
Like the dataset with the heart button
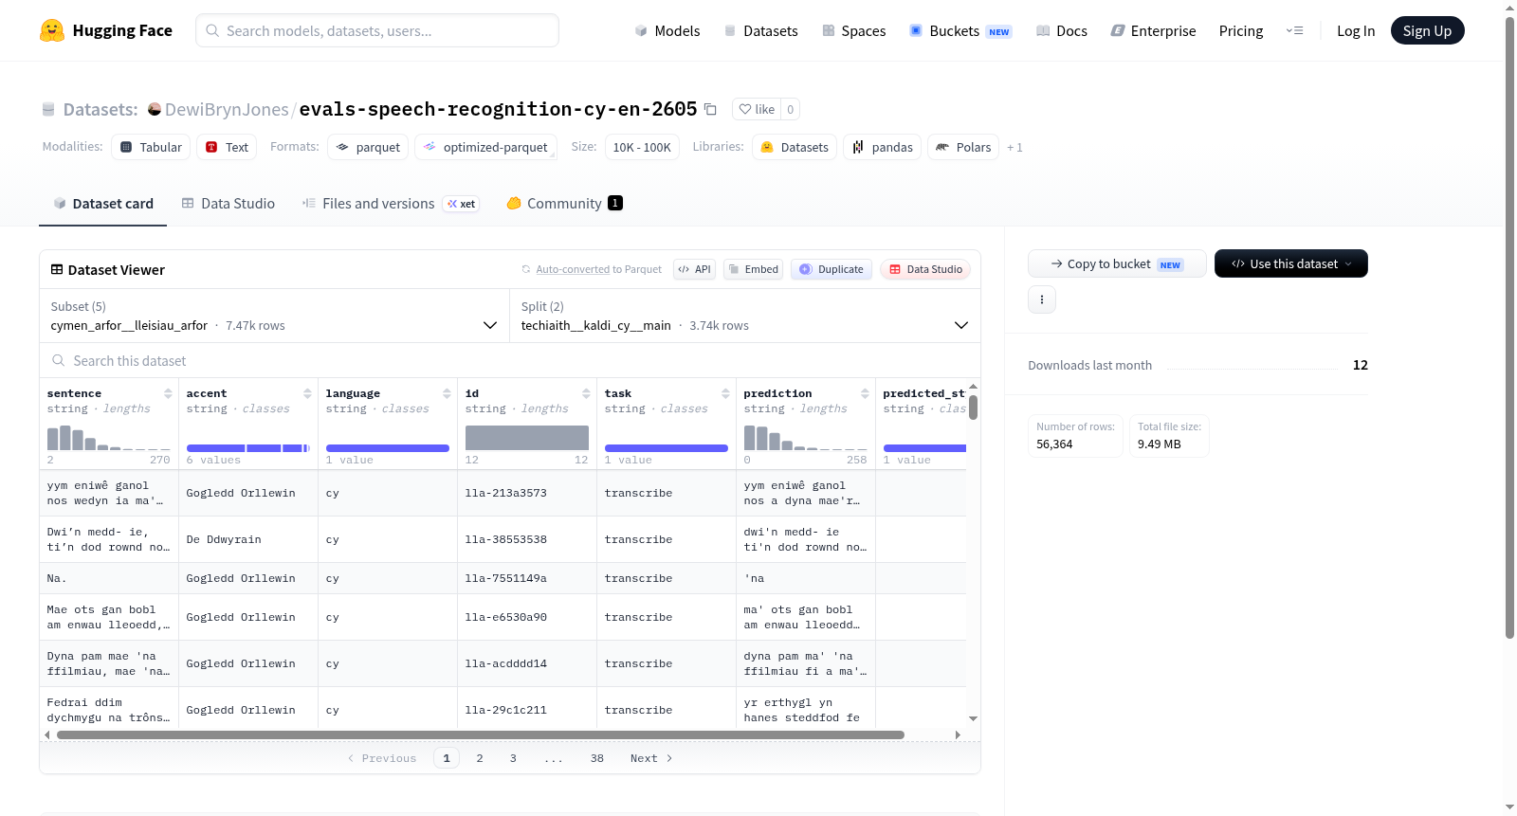(x=757, y=109)
